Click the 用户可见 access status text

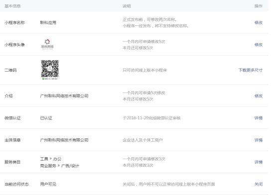[x=48, y=184]
